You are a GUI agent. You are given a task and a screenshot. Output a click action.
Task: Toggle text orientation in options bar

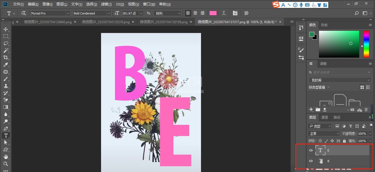click(x=23, y=13)
